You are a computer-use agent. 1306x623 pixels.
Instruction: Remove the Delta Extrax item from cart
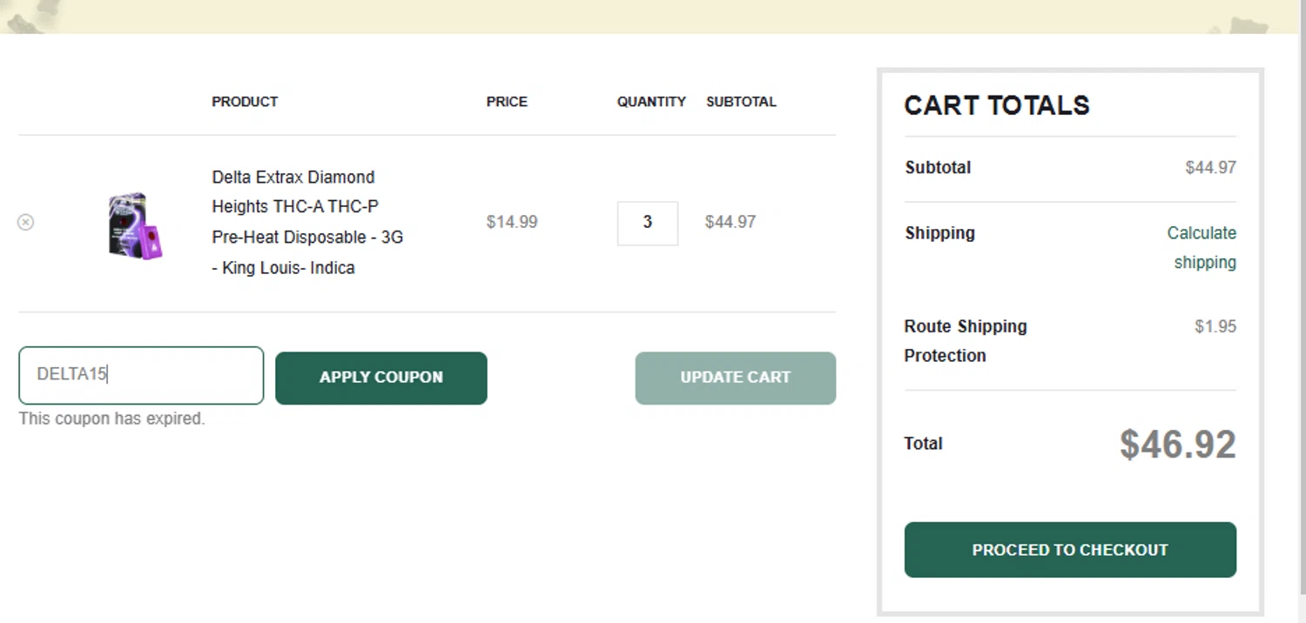click(25, 222)
